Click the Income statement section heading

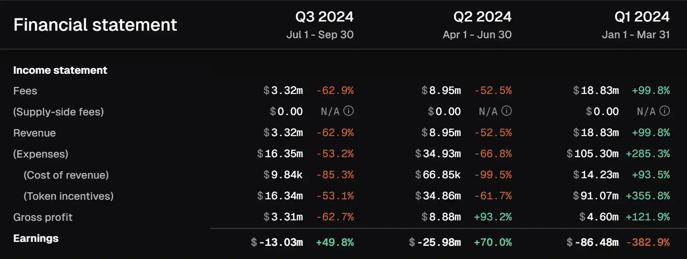pyautogui.click(x=60, y=70)
